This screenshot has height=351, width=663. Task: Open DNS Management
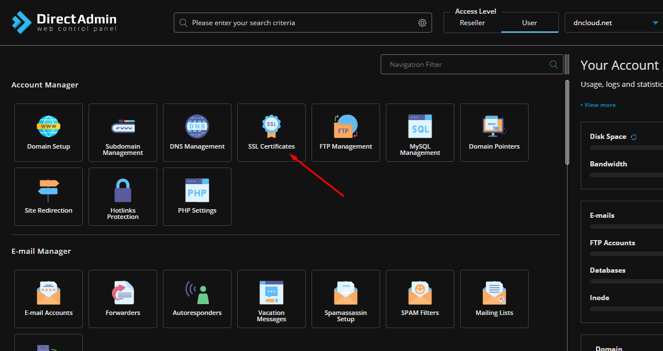[x=197, y=133]
